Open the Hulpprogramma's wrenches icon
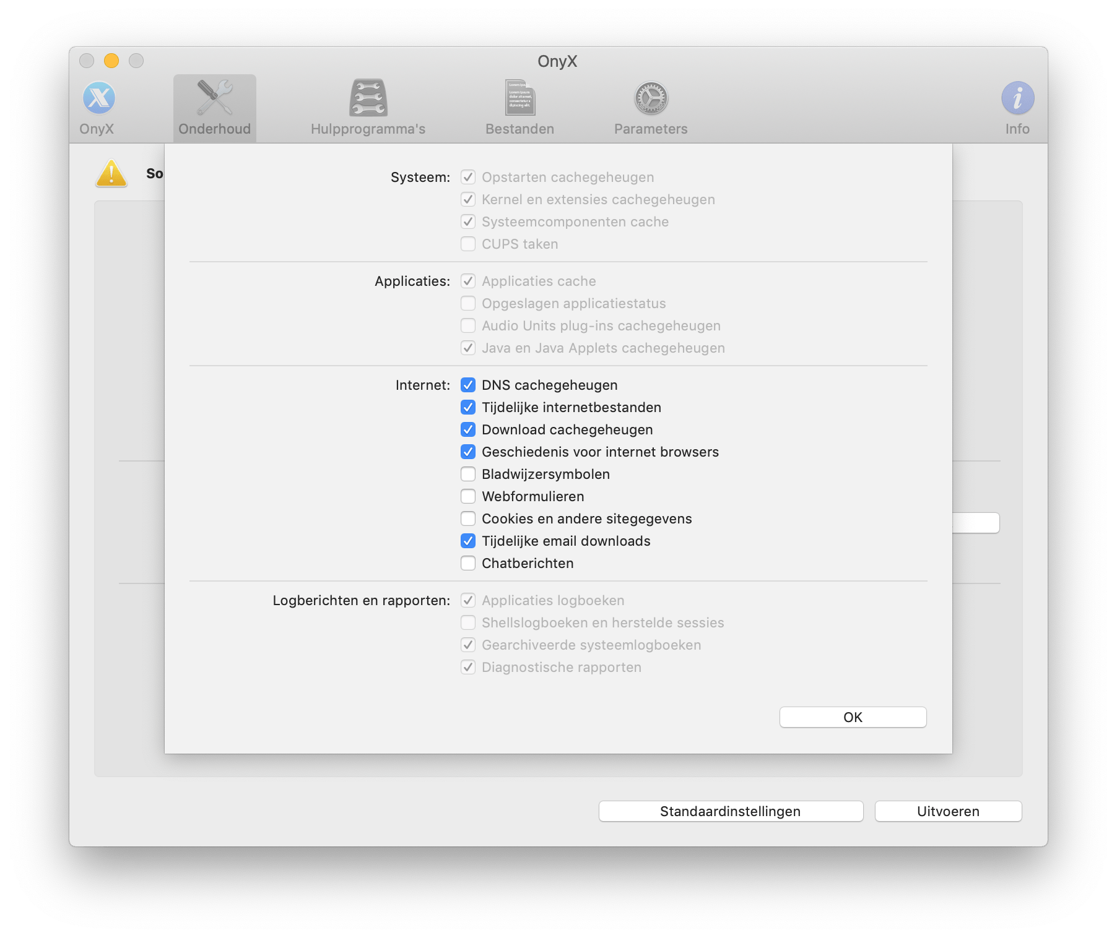The height and width of the screenshot is (938, 1117). 368,98
